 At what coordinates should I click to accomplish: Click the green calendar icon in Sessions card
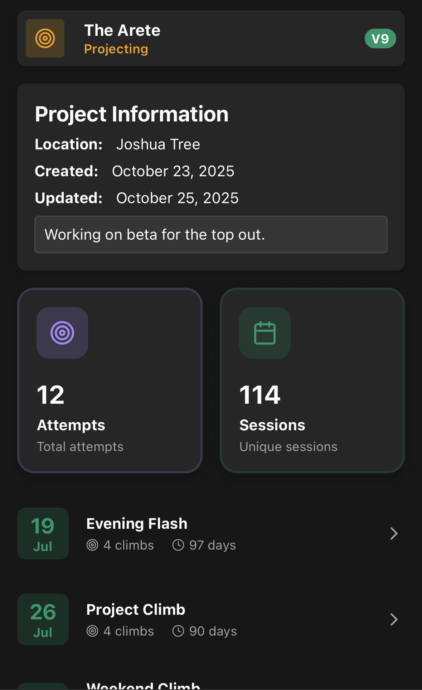click(x=265, y=333)
